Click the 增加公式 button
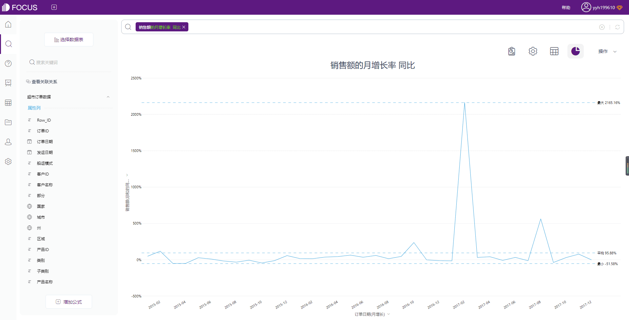Screen dimensions: 629x320 click(x=69, y=302)
